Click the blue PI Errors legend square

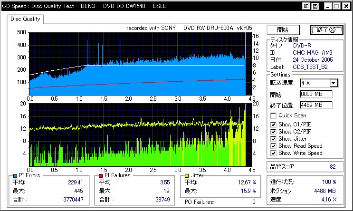[x=15, y=176]
